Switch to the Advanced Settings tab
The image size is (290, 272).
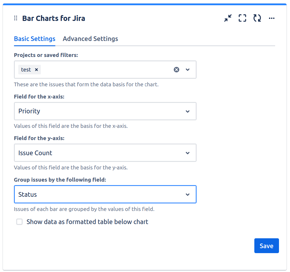(x=90, y=39)
